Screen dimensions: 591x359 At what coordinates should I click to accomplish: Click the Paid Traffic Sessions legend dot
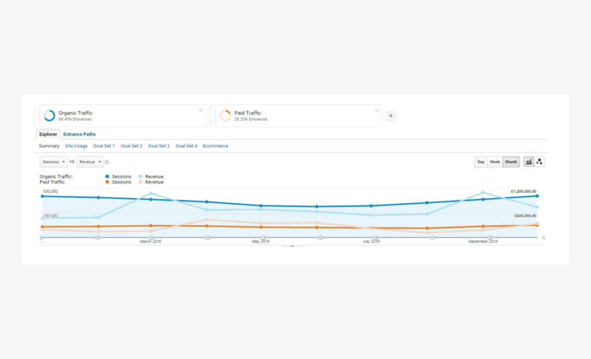(107, 182)
